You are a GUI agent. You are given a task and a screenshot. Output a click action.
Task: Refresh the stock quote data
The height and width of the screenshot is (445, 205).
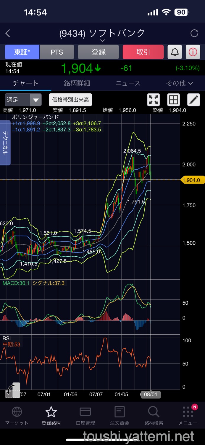[x=194, y=33]
